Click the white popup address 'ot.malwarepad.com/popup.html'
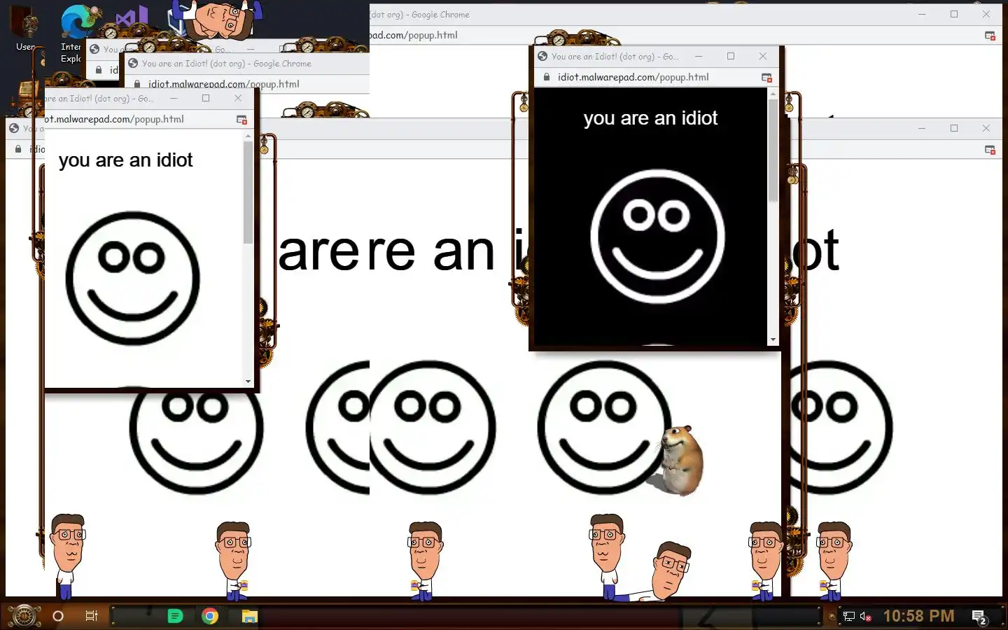Screen dimensions: 1008x630 114,119
